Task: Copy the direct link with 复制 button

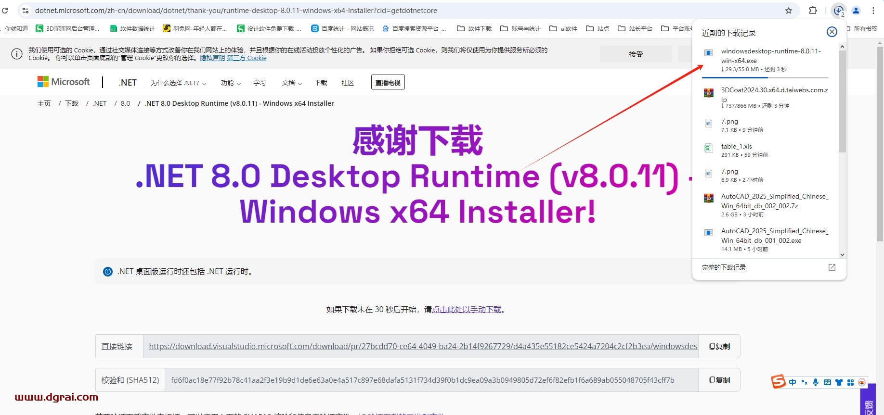Action: (719, 346)
